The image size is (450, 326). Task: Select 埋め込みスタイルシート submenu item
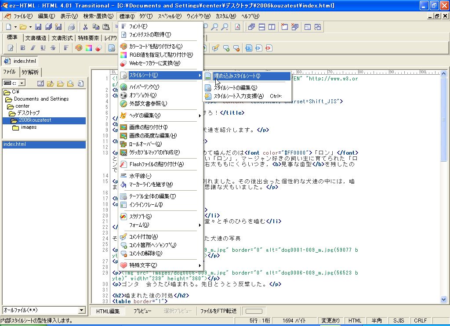[x=247, y=76]
